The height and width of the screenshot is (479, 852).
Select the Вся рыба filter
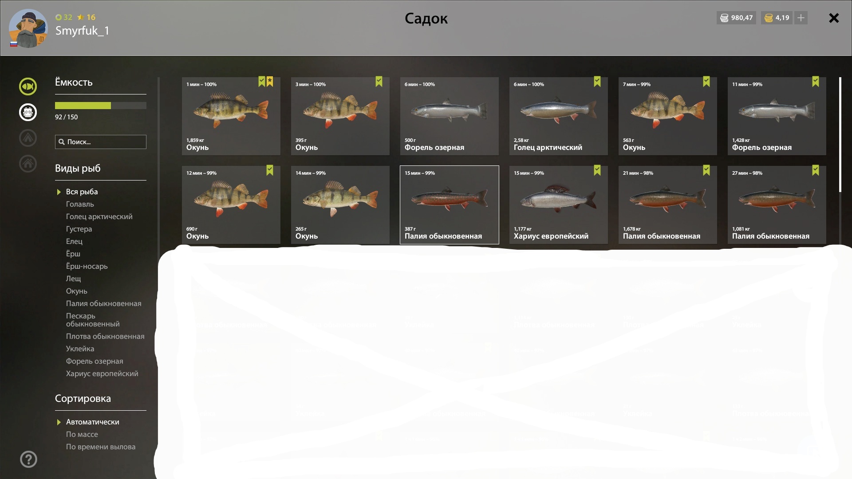82,192
